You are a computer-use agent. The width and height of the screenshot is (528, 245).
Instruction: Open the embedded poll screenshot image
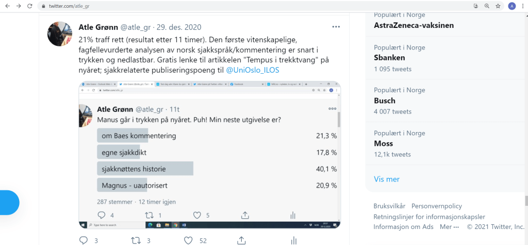[209, 155]
